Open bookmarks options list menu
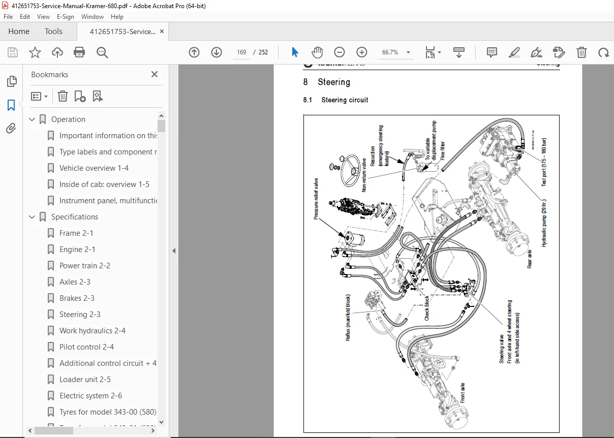Viewport: 614px width, 438px height. (40, 96)
